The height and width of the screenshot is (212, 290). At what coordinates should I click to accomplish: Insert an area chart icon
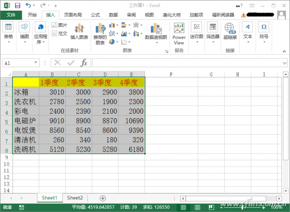pyautogui.click(x=124, y=33)
